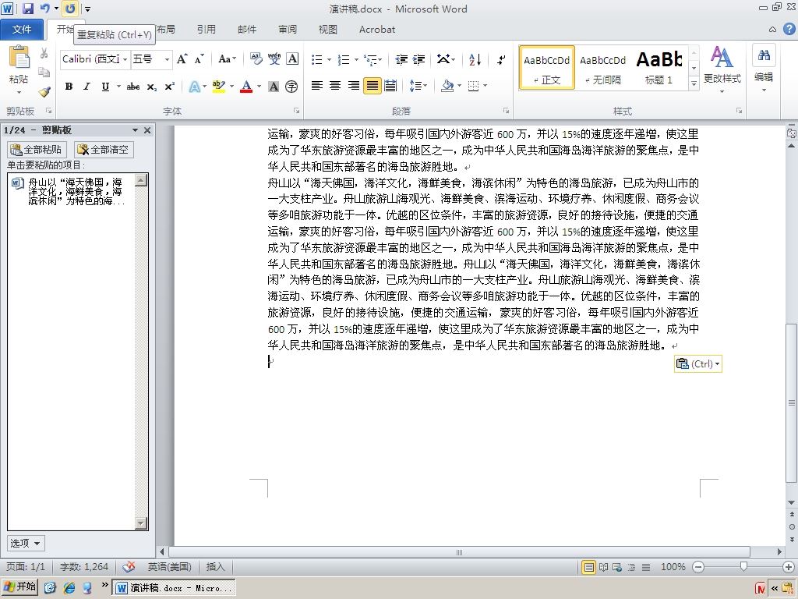The image size is (798, 599).
Task: Toggle superscript formatting
Action: [169, 87]
